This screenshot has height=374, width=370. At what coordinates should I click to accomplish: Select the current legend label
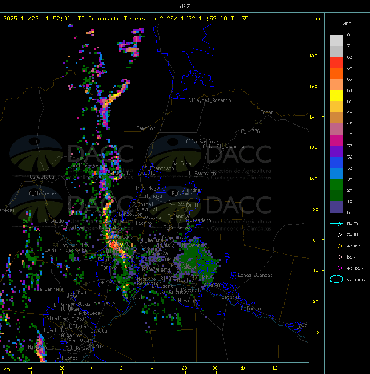click(x=356, y=279)
